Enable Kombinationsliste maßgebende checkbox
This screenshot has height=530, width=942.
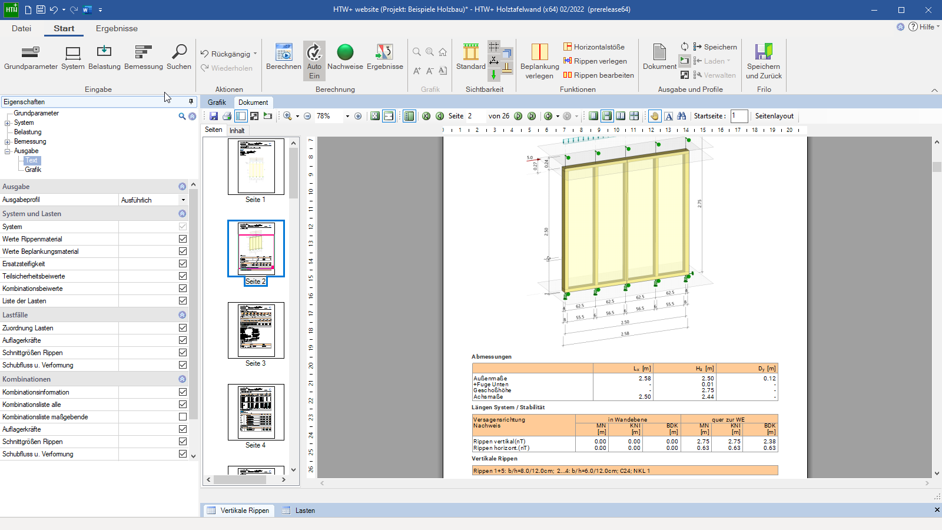pos(183,417)
